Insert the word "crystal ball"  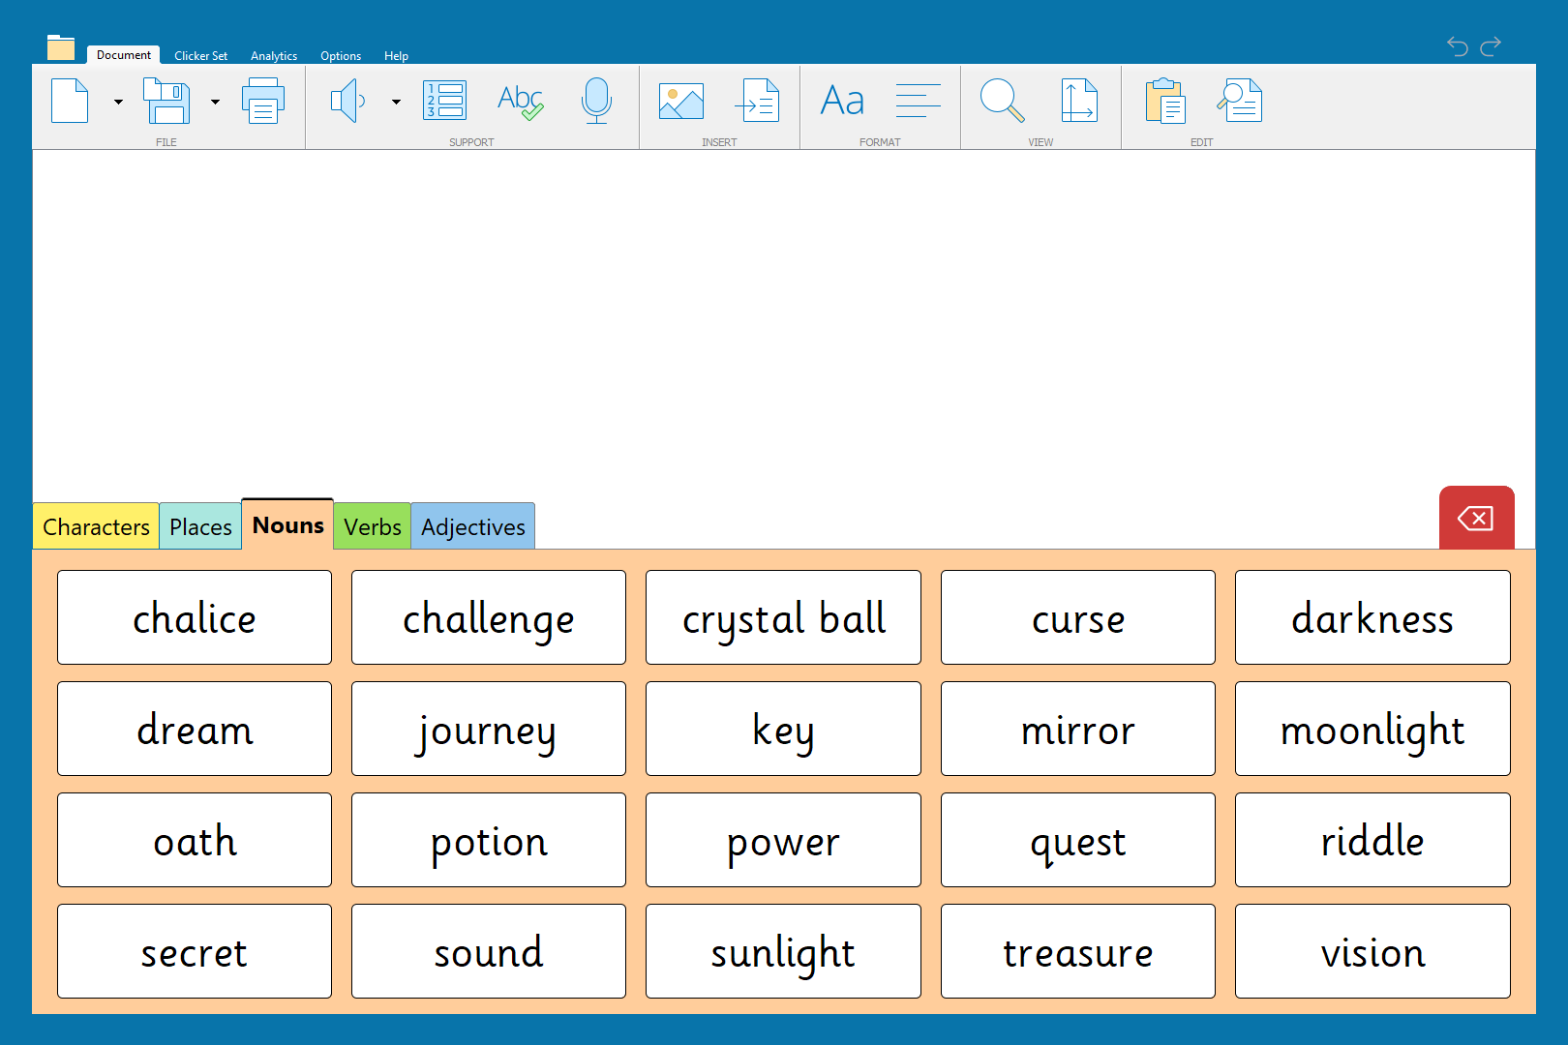783,618
